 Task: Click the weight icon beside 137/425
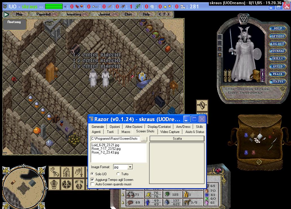pyautogui.click(x=167, y=202)
